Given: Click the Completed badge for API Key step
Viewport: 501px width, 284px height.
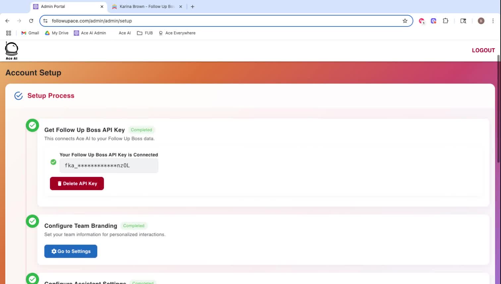Looking at the screenshot, I should (x=141, y=130).
